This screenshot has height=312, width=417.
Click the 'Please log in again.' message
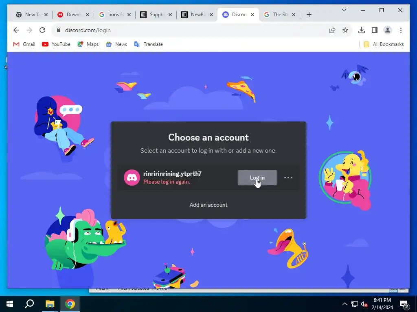(167, 182)
